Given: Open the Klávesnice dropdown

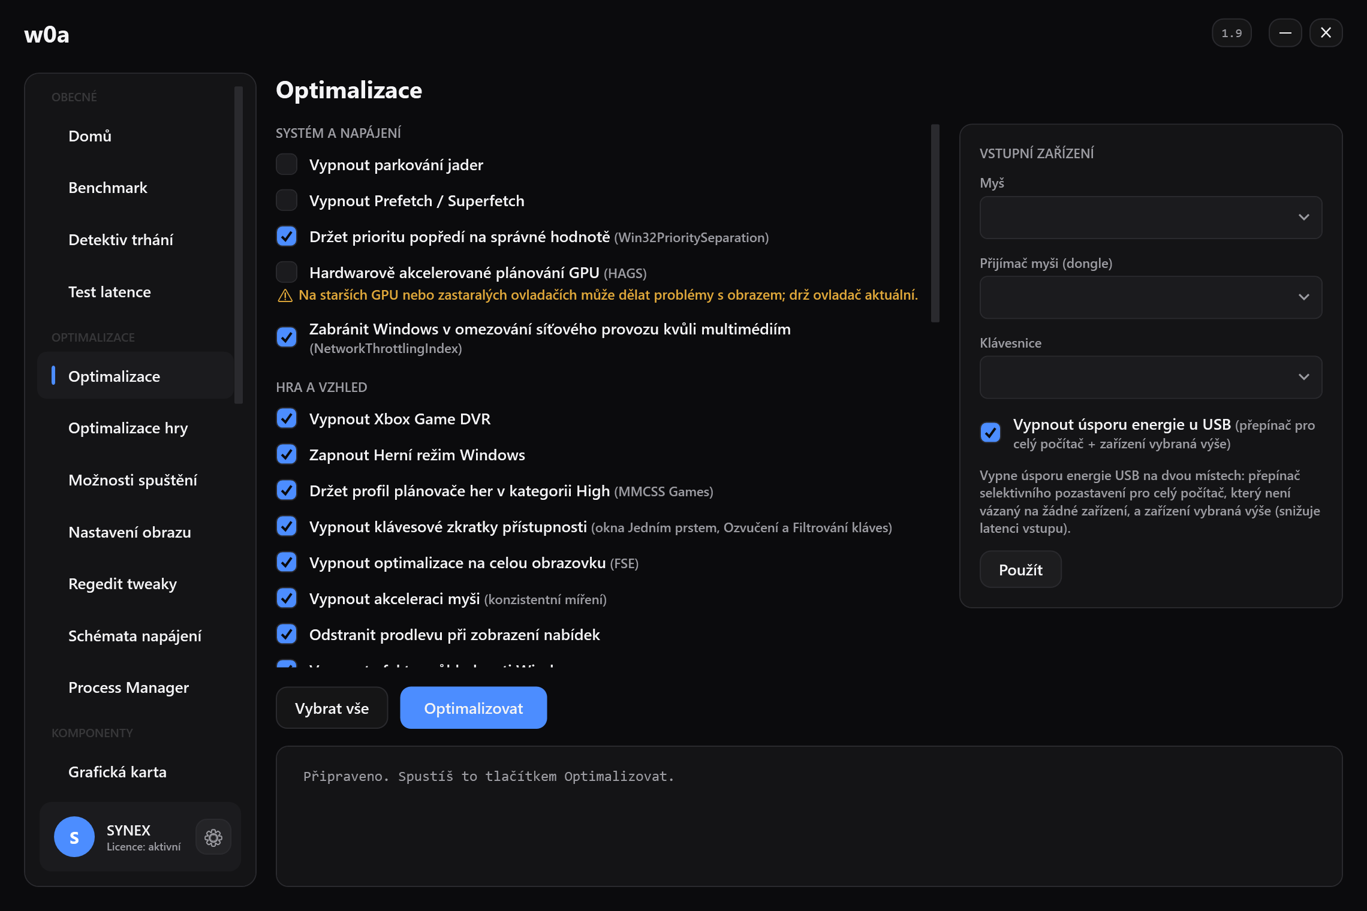Looking at the screenshot, I should click(1151, 377).
